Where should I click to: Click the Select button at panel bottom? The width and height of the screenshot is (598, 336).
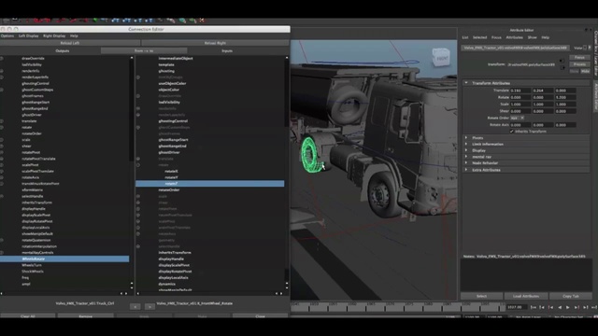click(481, 296)
